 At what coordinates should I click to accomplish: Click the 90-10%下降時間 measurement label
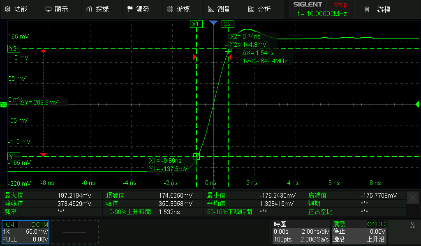(x=229, y=212)
